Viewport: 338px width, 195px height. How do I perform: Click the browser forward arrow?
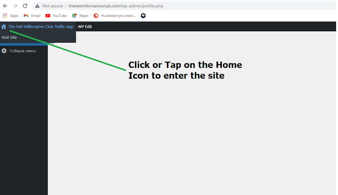pyautogui.click(x=15, y=6)
